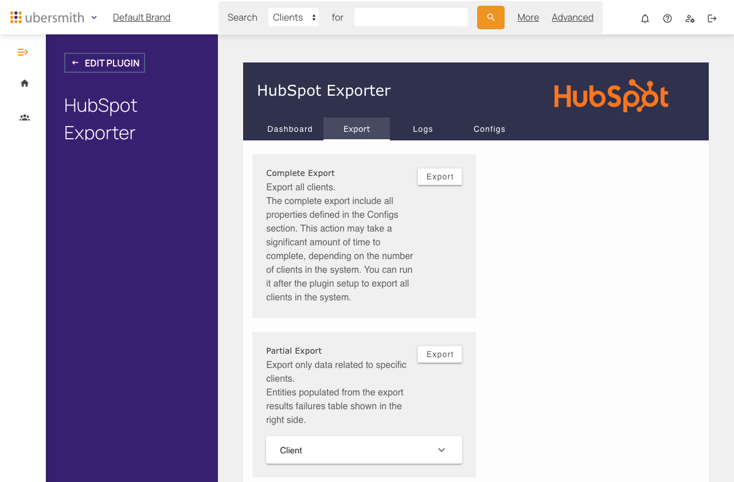Expand the Ubersmith logo dropdown chevron

(x=94, y=17)
